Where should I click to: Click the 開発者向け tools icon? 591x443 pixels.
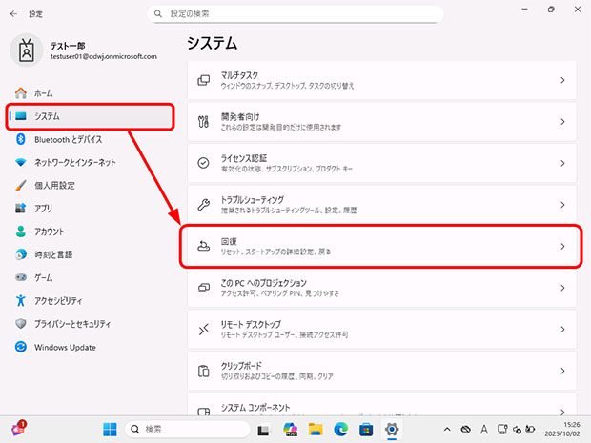click(x=204, y=122)
